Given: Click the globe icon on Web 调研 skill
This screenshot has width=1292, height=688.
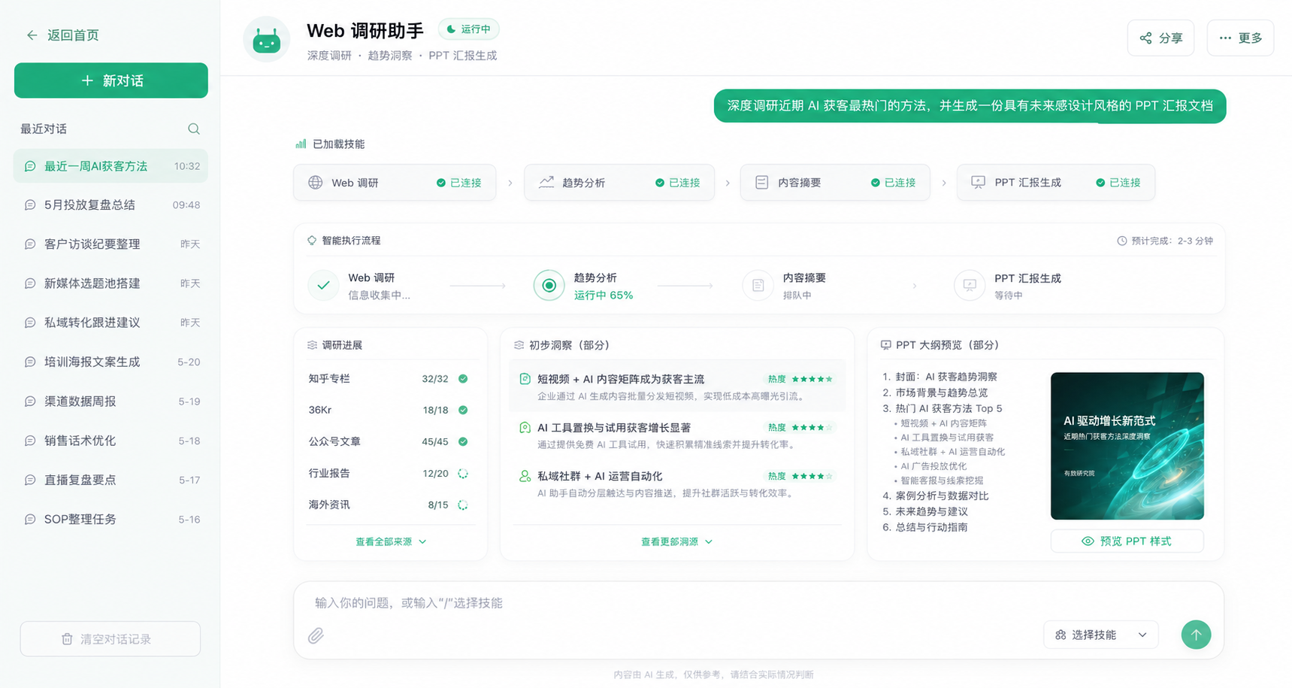Looking at the screenshot, I should click(316, 183).
